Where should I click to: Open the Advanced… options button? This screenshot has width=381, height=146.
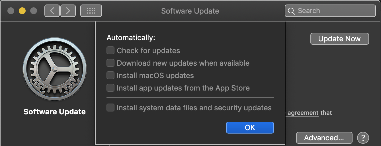click(324, 138)
